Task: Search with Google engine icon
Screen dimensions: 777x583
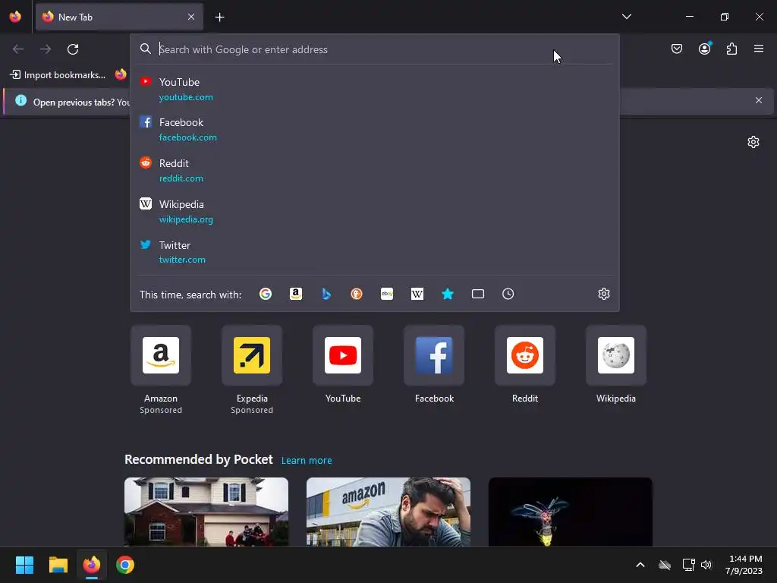Action: click(x=266, y=294)
